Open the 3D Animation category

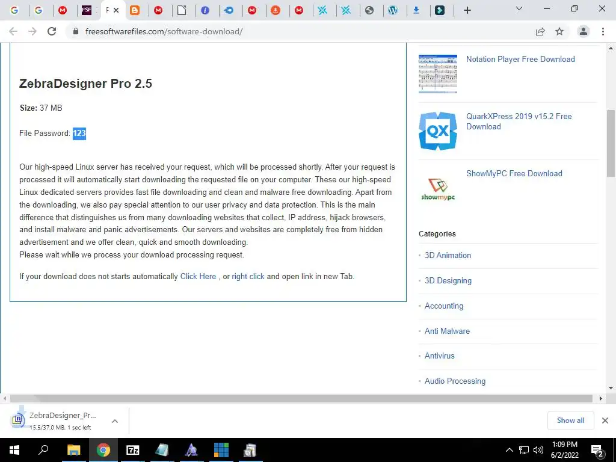pyautogui.click(x=448, y=255)
